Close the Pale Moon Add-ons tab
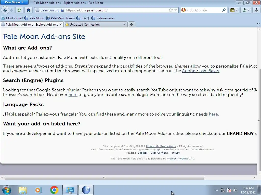This screenshot has height=195, width=261. click(61, 25)
